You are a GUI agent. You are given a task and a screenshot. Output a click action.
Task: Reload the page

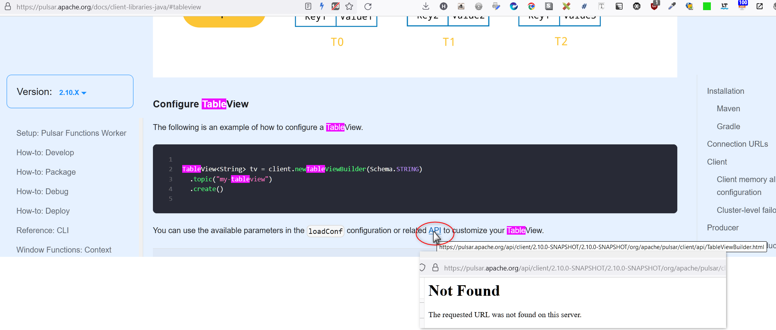point(368,6)
